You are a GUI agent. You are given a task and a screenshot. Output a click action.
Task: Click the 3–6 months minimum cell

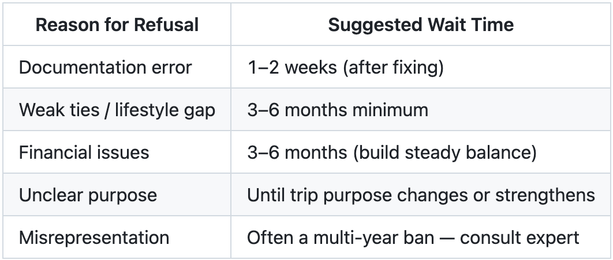(421, 109)
